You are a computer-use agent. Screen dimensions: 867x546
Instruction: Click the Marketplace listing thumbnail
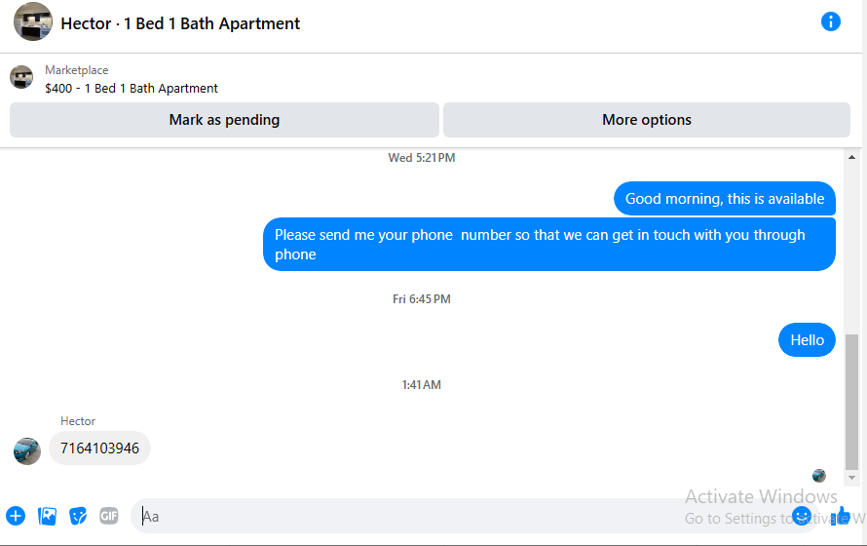21,77
